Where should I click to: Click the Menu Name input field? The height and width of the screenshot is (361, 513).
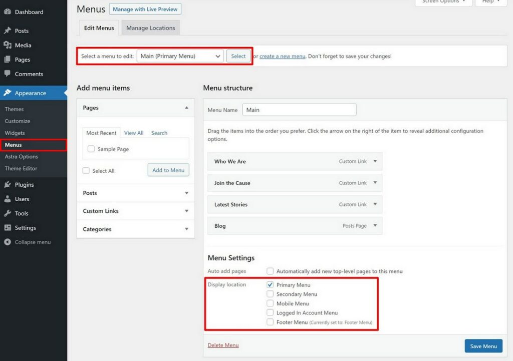click(x=299, y=110)
